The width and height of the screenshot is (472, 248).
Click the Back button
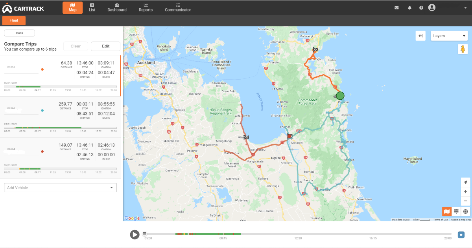(x=20, y=33)
